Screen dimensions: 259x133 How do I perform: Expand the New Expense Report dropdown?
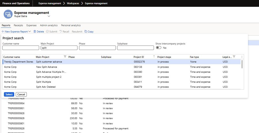[x=30, y=32]
